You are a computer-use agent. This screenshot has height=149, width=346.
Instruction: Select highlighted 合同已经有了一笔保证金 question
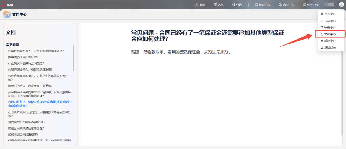pos(39,104)
